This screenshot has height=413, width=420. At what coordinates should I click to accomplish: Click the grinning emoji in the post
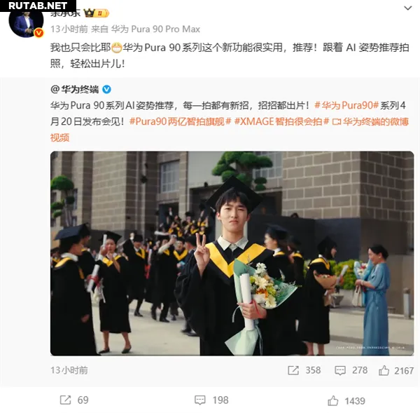[x=116, y=48]
